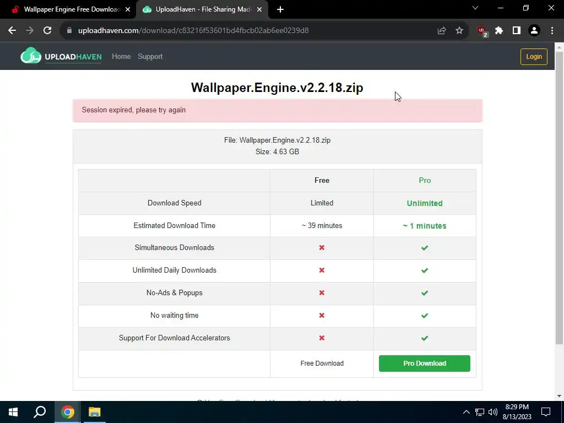Click the 'Unlimited Daily Downloads' row label
This screenshot has width=564, height=423.
coord(175,270)
